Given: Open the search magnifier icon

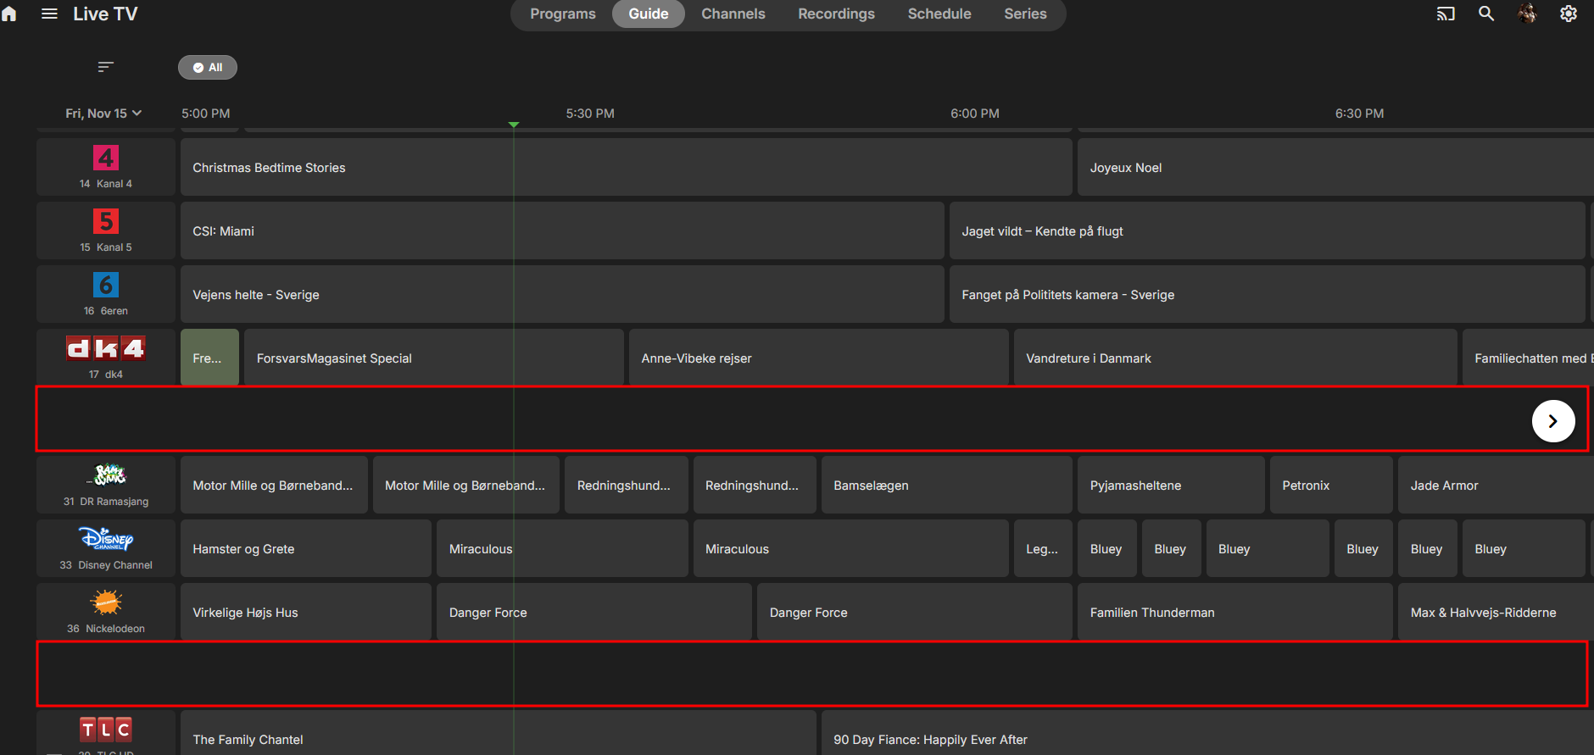Looking at the screenshot, I should 1486,14.
